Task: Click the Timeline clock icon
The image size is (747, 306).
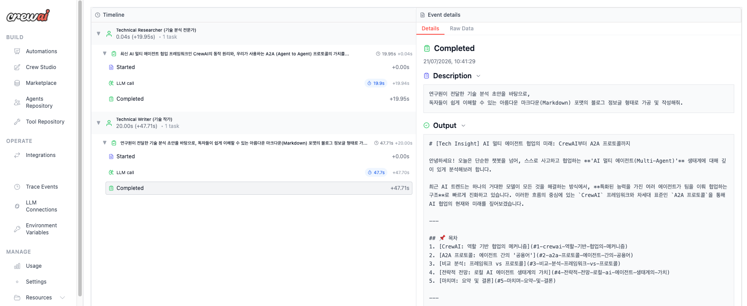Action: point(98,15)
